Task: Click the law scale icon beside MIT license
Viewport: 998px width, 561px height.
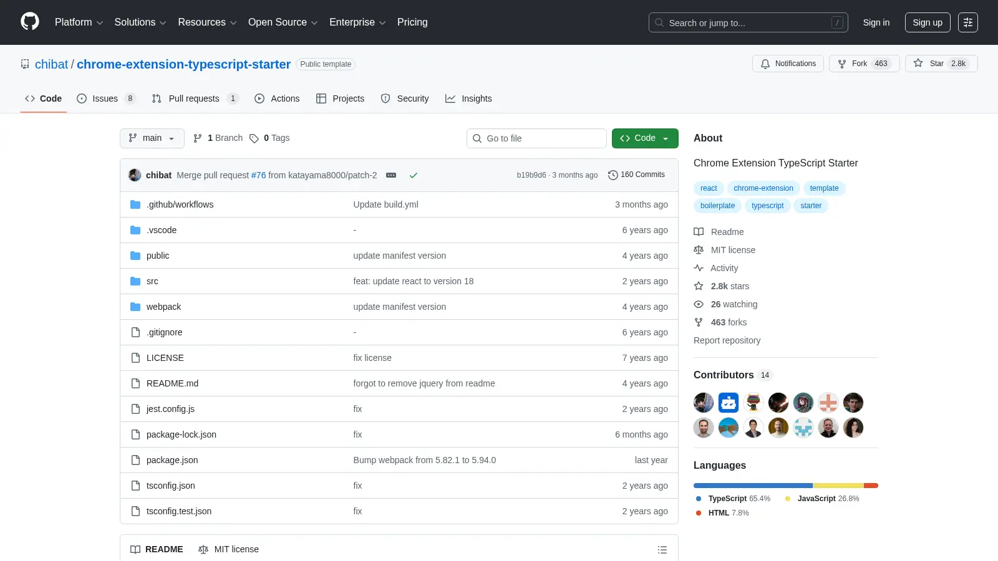Action: (x=699, y=250)
